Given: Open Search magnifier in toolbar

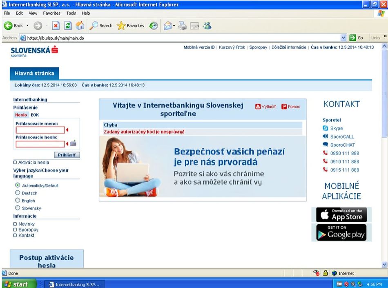Looking at the screenshot, I should pos(94,25).
